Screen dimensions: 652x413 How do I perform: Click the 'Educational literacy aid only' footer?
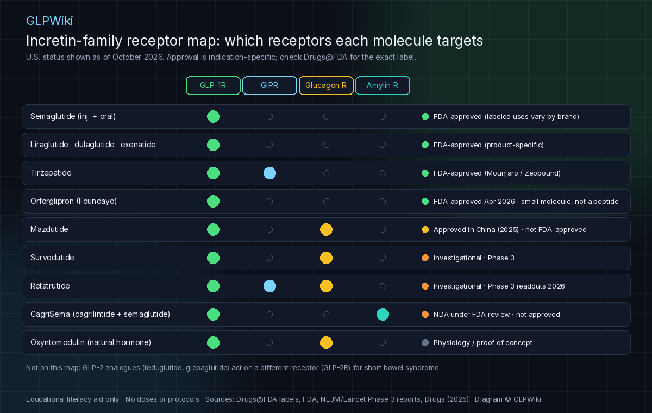point(284,399)
